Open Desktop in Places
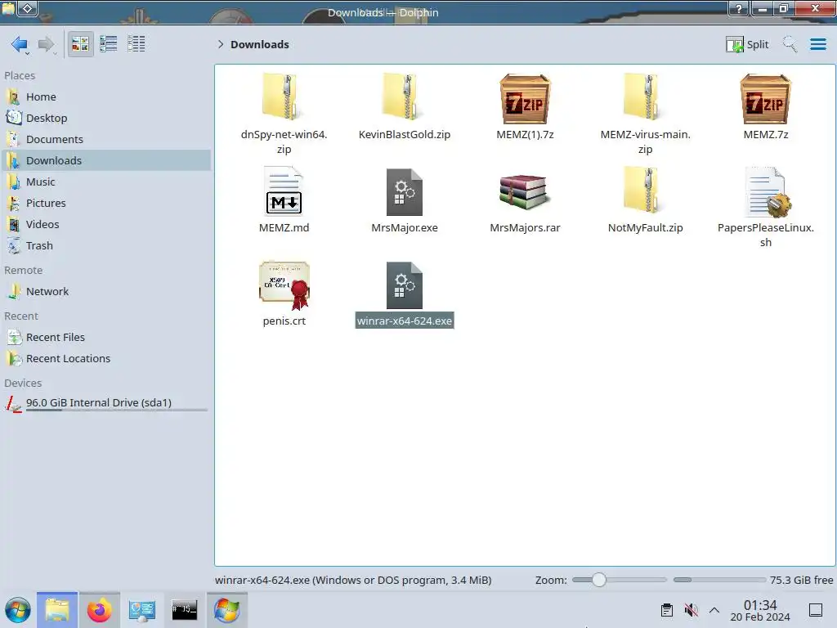 pyautogui.click(x=107, y=118)
